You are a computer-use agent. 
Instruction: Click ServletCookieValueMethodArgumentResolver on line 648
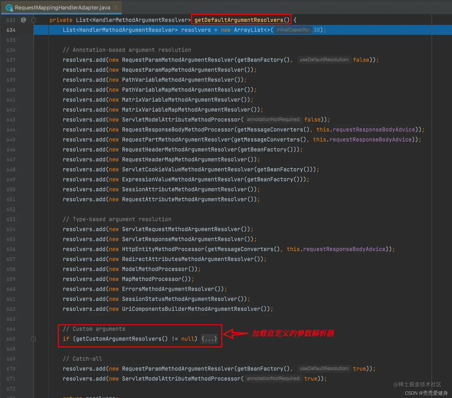pos(188,170)
